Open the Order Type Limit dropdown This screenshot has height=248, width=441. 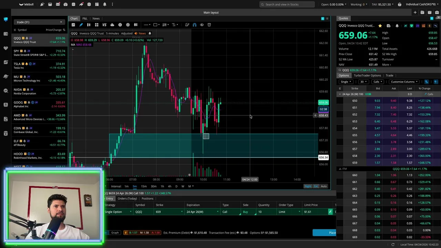coord(289,212)
